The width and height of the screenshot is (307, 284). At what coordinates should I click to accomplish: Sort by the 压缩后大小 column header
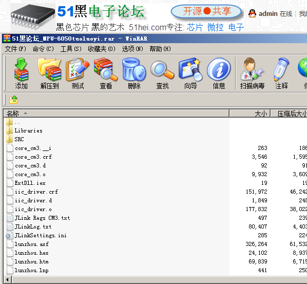289,113
